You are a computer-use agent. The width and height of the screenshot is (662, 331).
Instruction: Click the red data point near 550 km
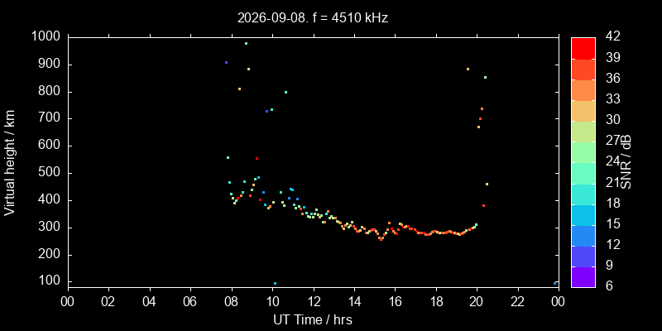[x=257, y=158]
